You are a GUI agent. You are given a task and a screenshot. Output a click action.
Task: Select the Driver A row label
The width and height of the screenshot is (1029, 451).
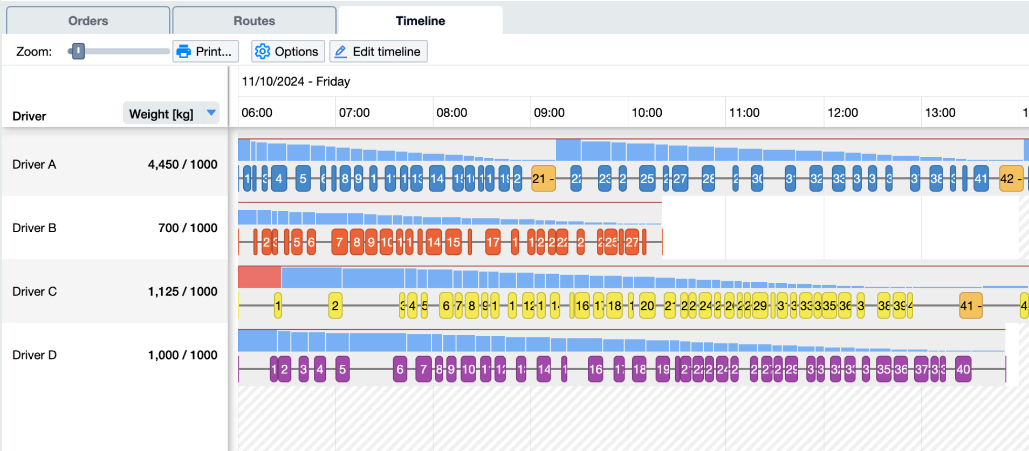[x=34, y=164]
